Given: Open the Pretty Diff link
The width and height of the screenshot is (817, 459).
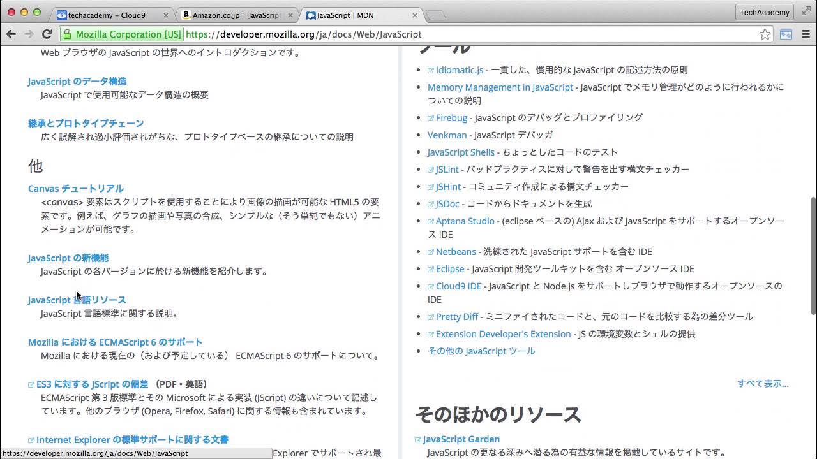Looking at the screenshot, I should pyautogui.click(x=457, y=316).
